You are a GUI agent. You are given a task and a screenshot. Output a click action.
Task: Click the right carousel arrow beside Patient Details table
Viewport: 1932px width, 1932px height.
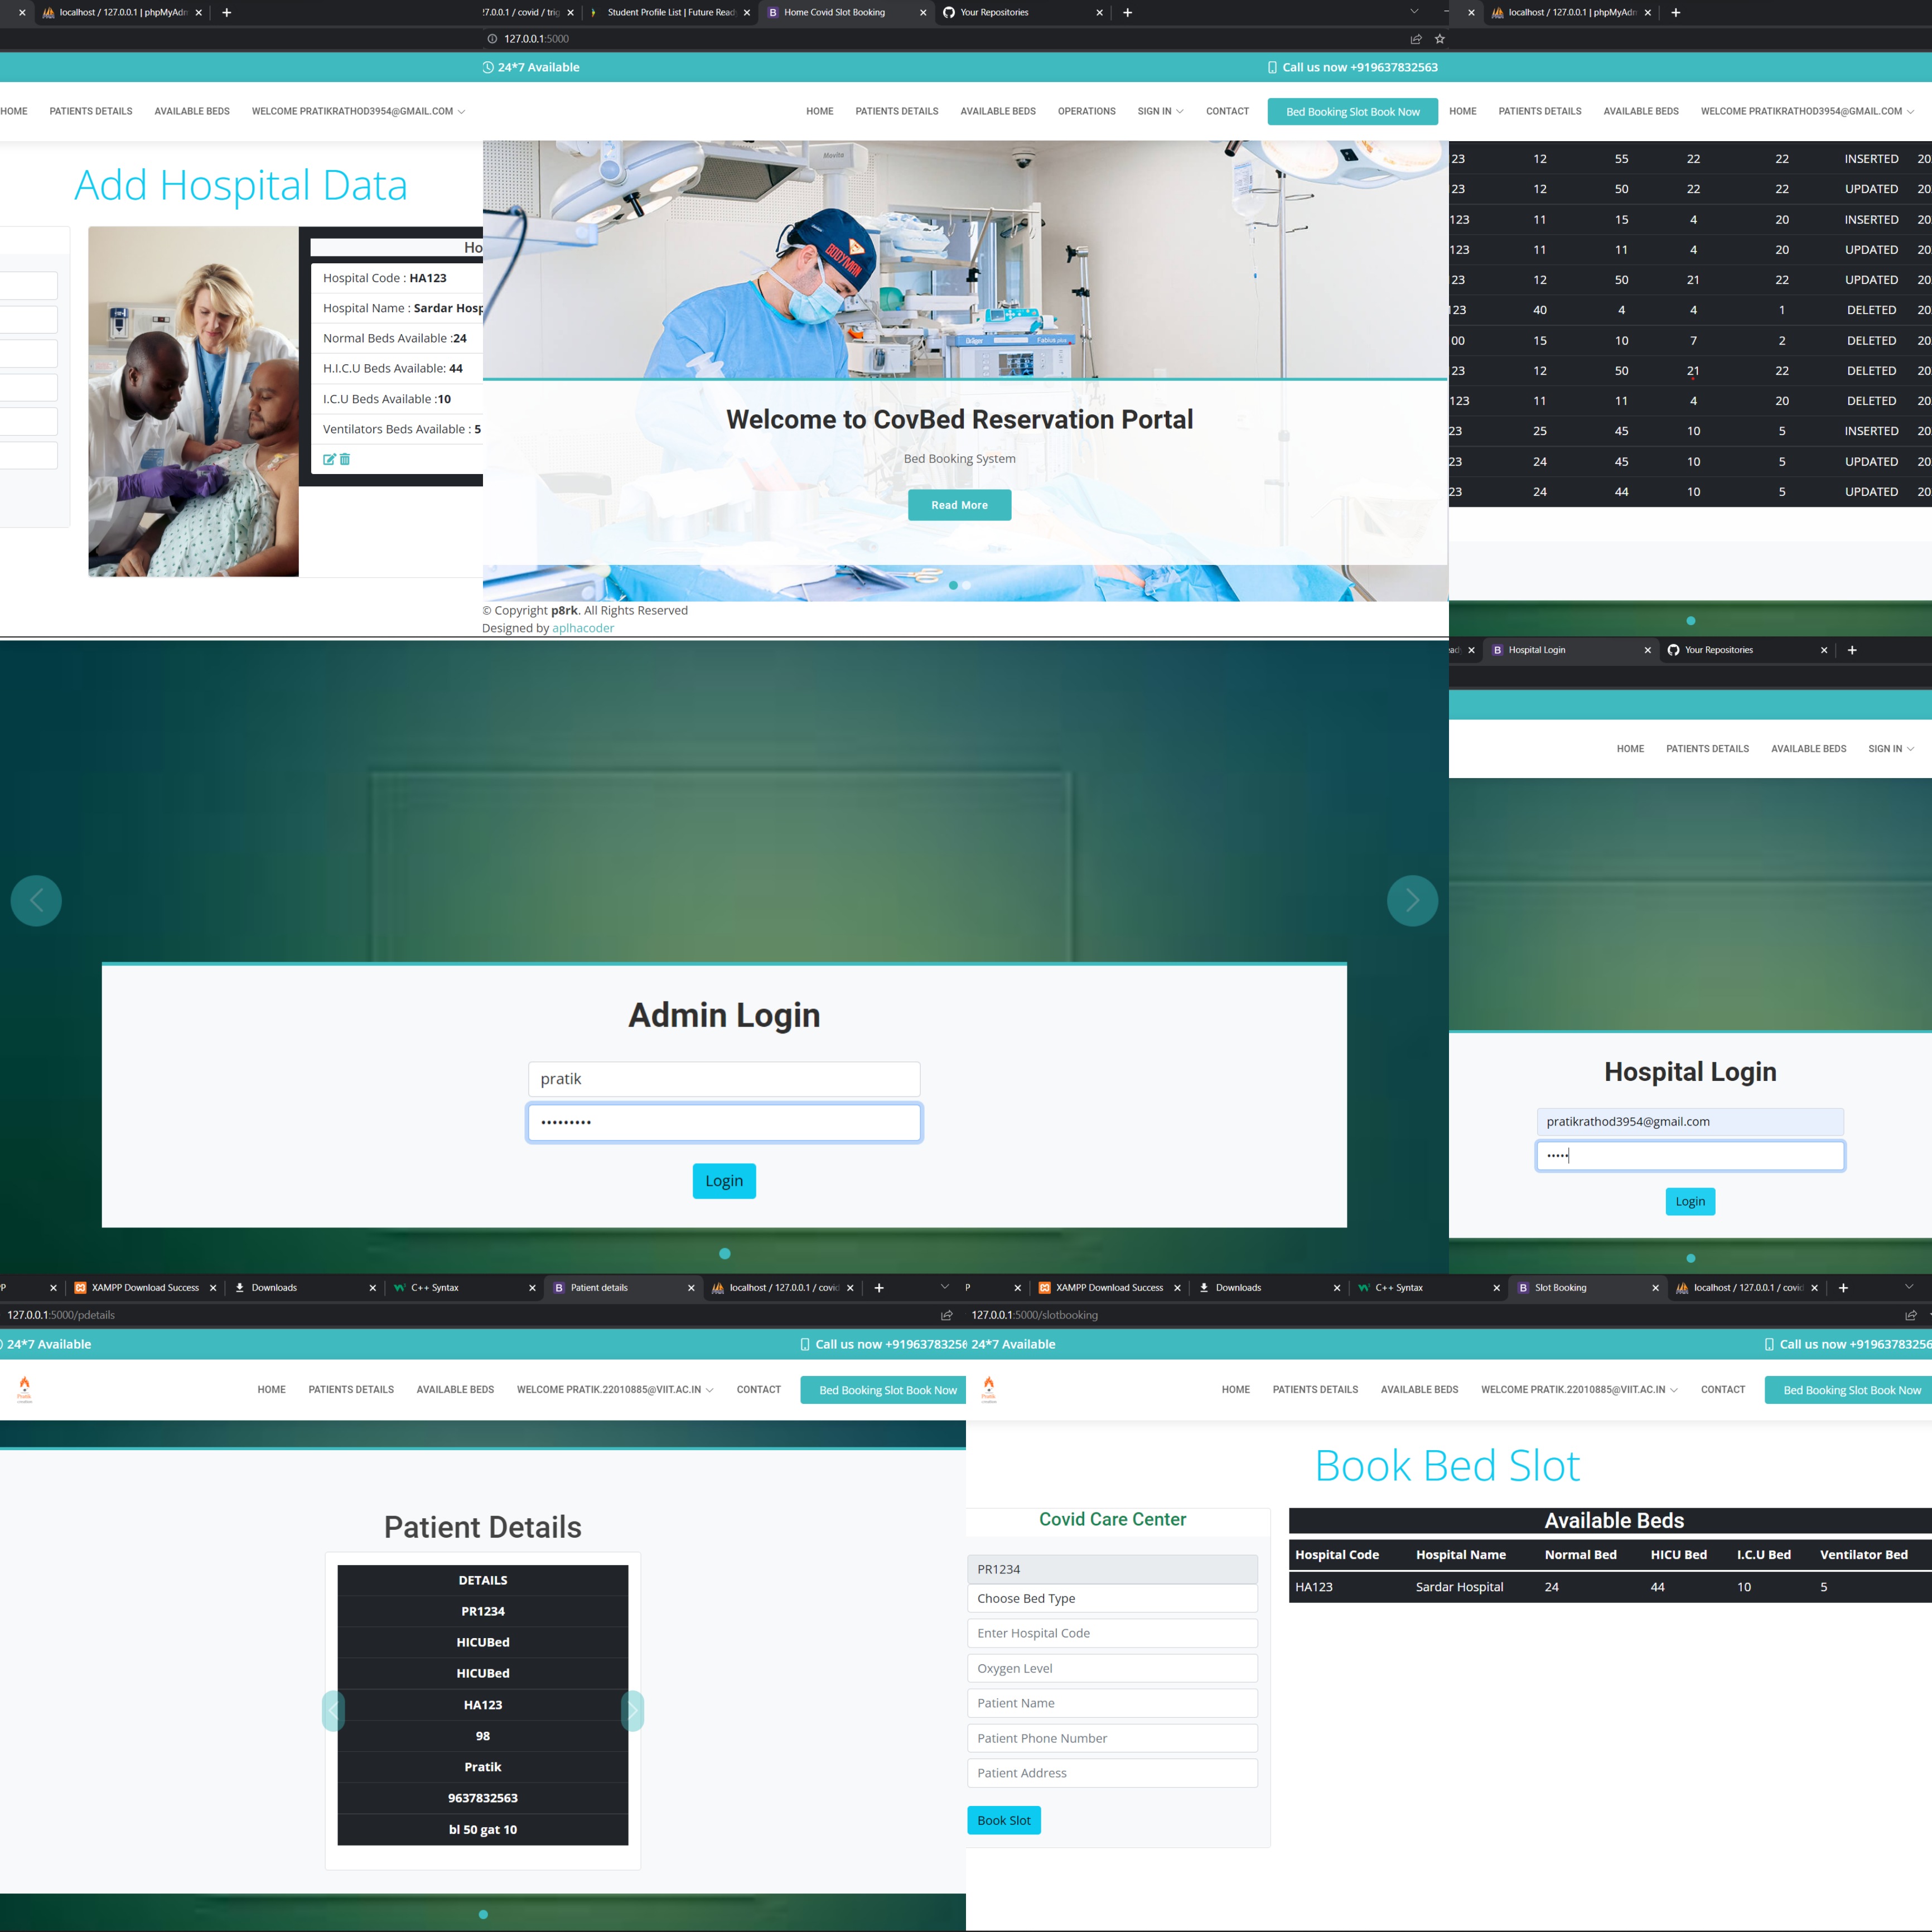pyautogui.click(x=632, y=1711)
